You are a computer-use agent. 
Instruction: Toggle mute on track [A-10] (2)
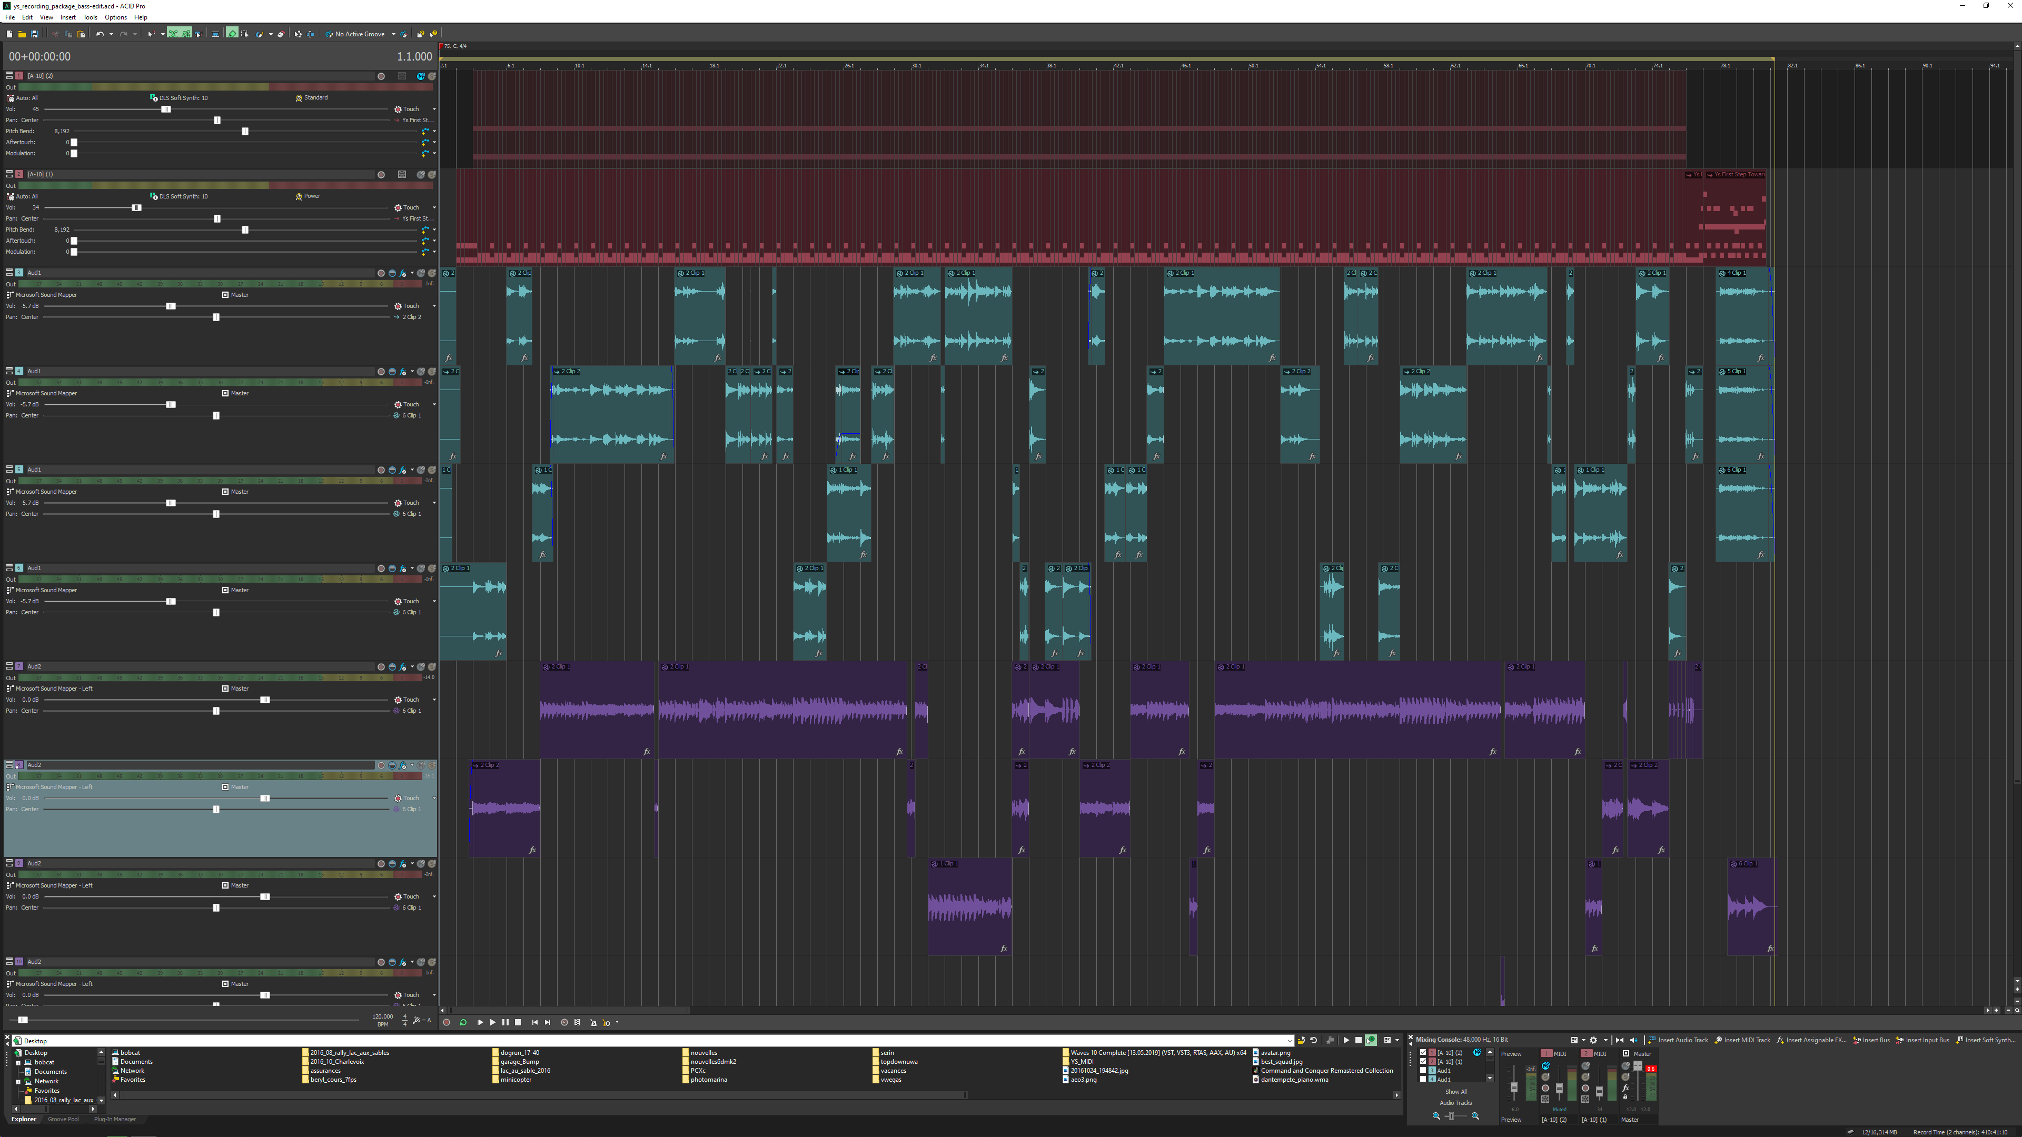(x=421, y=76)
